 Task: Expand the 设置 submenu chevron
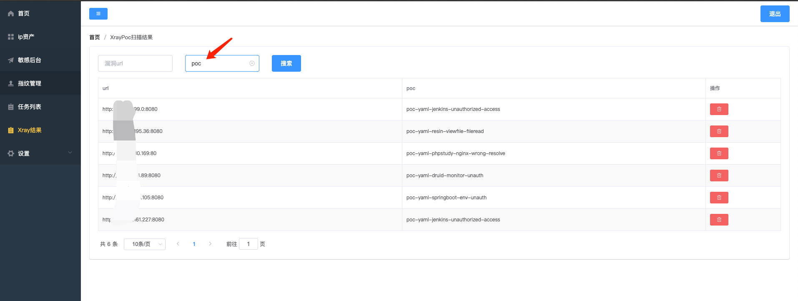(x=70, y=153)
